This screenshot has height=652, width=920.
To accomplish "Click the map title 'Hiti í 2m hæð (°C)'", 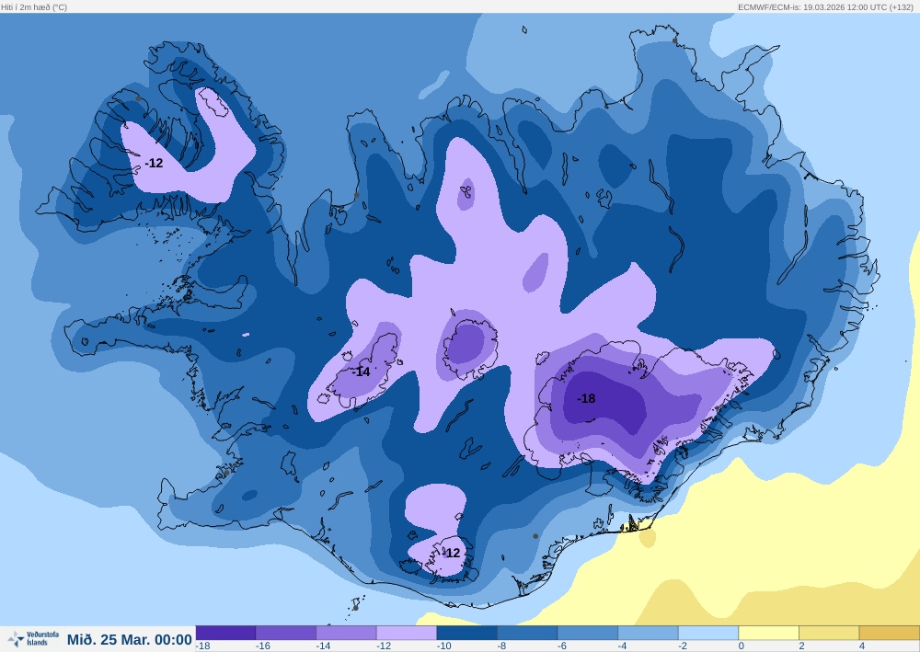I will point(34,7).
